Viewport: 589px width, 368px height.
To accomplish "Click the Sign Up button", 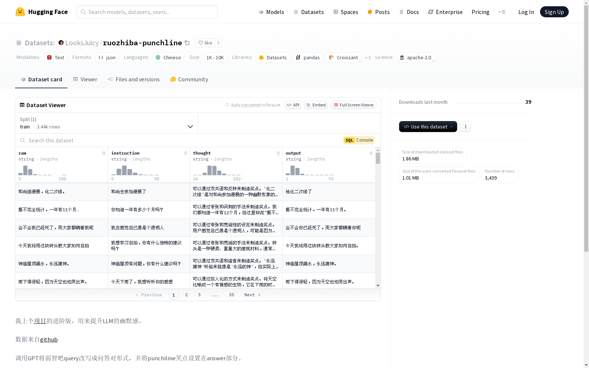I will point(554,12).
